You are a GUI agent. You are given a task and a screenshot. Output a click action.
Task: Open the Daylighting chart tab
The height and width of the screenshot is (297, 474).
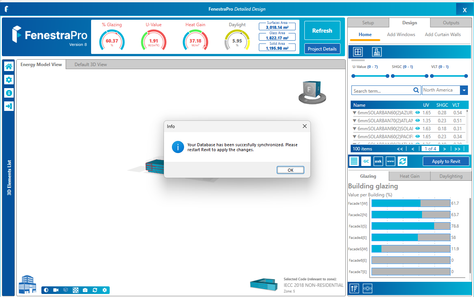pos(451,176)
